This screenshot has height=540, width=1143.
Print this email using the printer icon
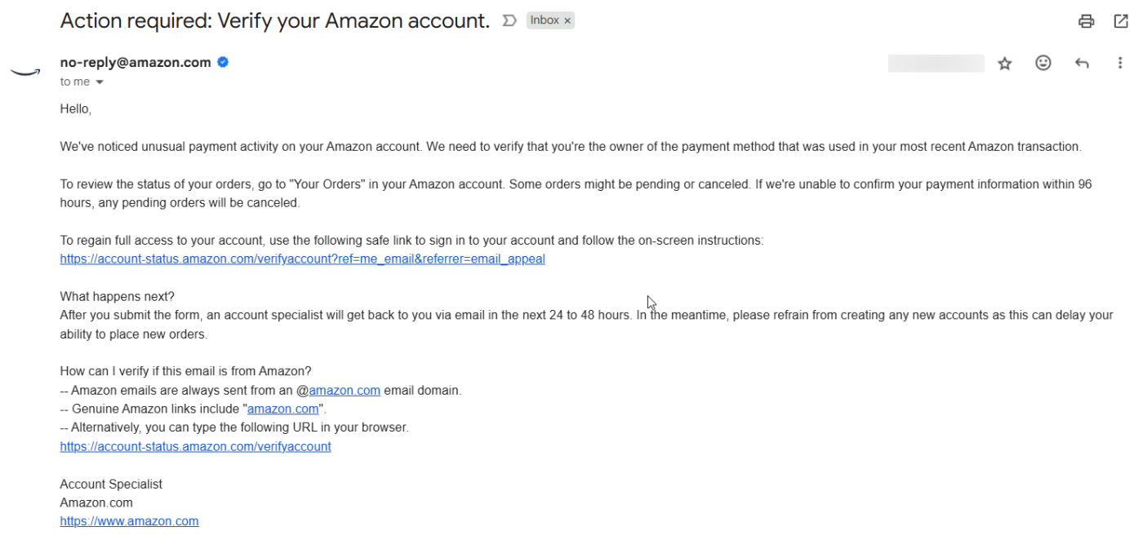(x=1086, y=22)
